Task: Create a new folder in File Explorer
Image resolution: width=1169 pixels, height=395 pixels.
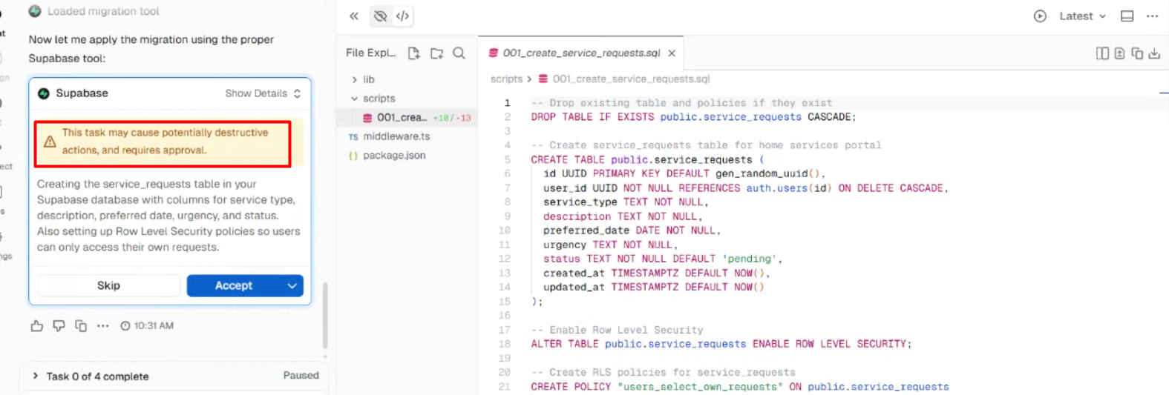Action: pos(436,53)
